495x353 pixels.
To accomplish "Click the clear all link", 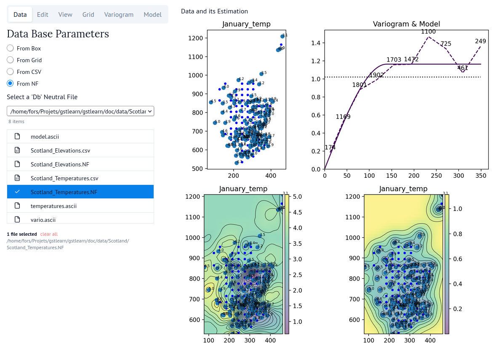I will pyautogui.click(x=49, y=234).
